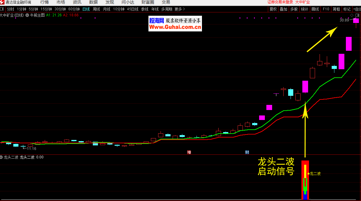Click the 增 event marker on chart
The image size is (361, 201).
tap(189, 152)
